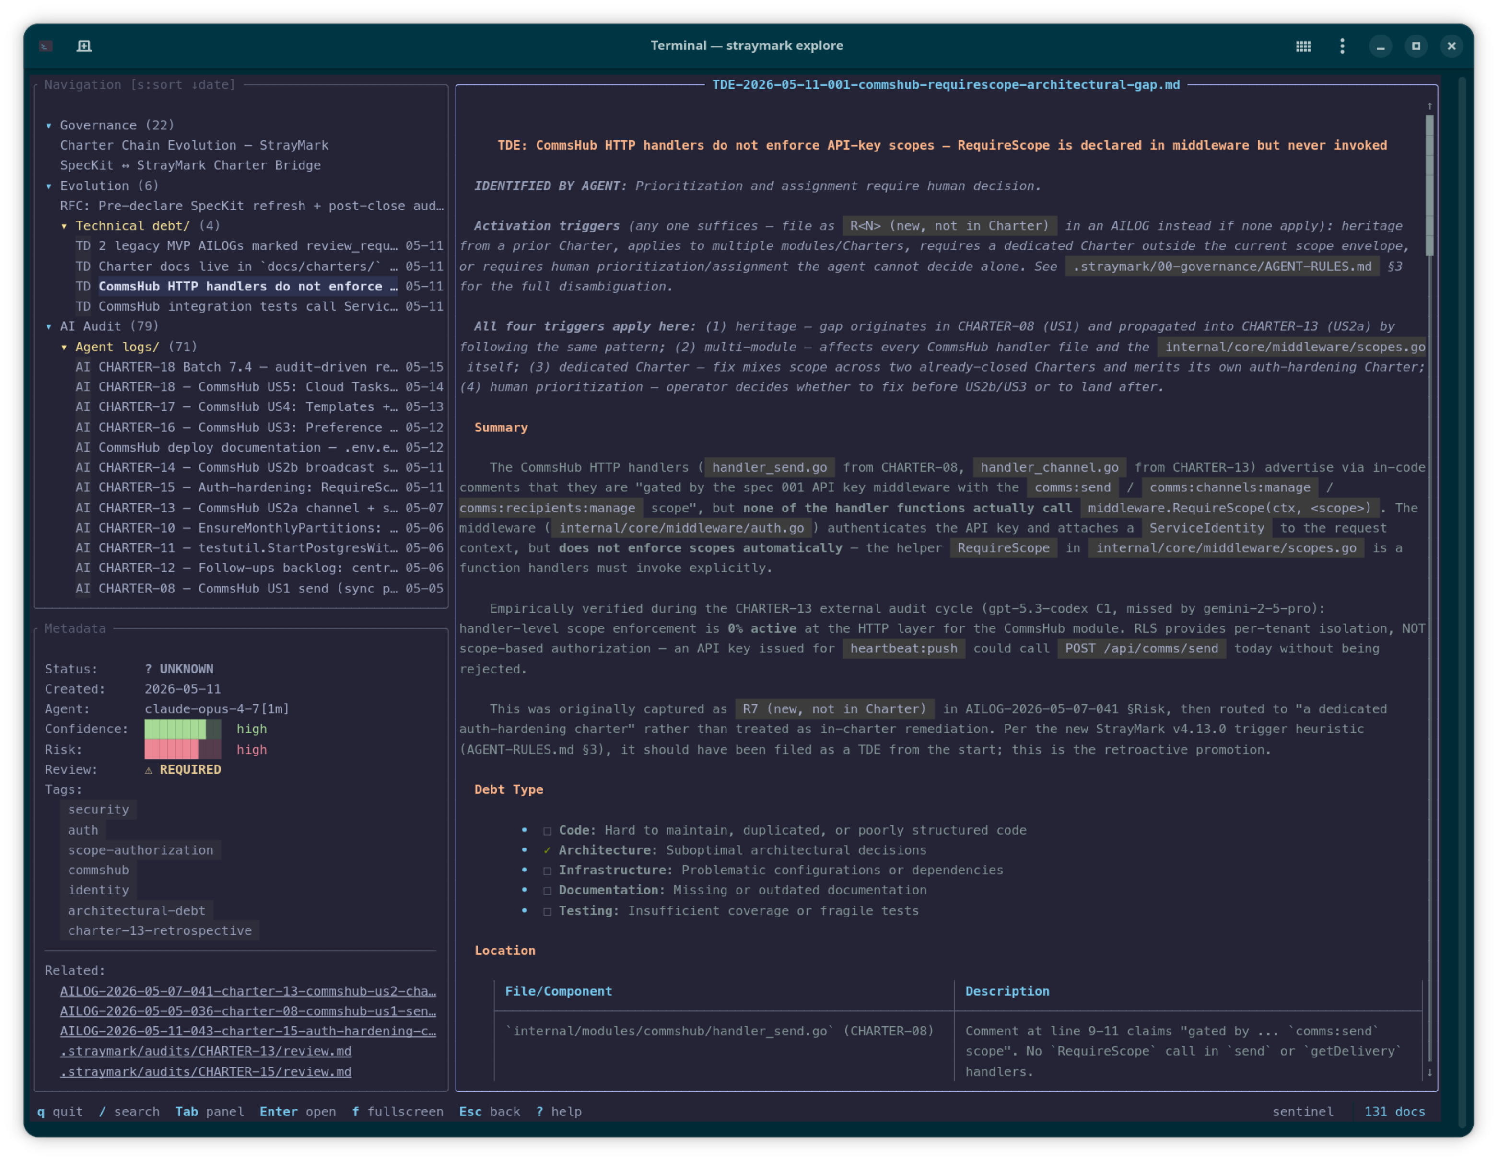Open CHARTER-12 Follow-ups backlog log
Image resolution: width=1498 pixels, height=1161 pixels.
click(x=259, y=568)
